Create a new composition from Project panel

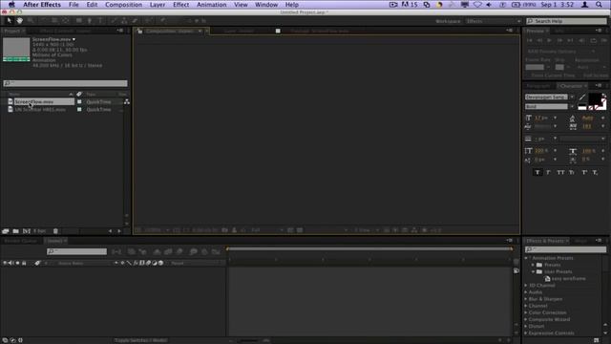click(26, 231)
